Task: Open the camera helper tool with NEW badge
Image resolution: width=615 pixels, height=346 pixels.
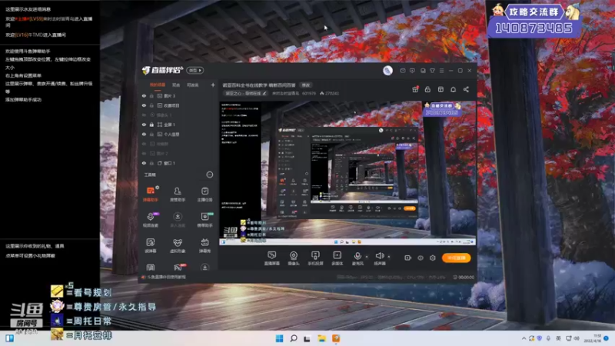Action: [204, 220]
